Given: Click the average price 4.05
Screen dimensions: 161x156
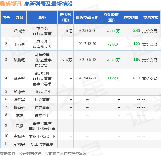Looking at the screenshot, I should (137, 60).
